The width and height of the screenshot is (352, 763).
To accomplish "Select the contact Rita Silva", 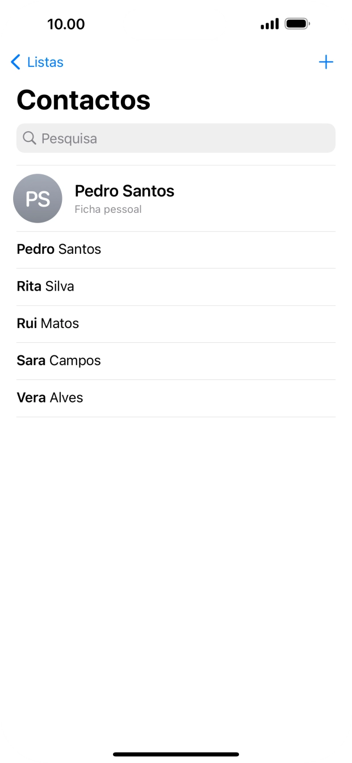I will coord(45,286).
